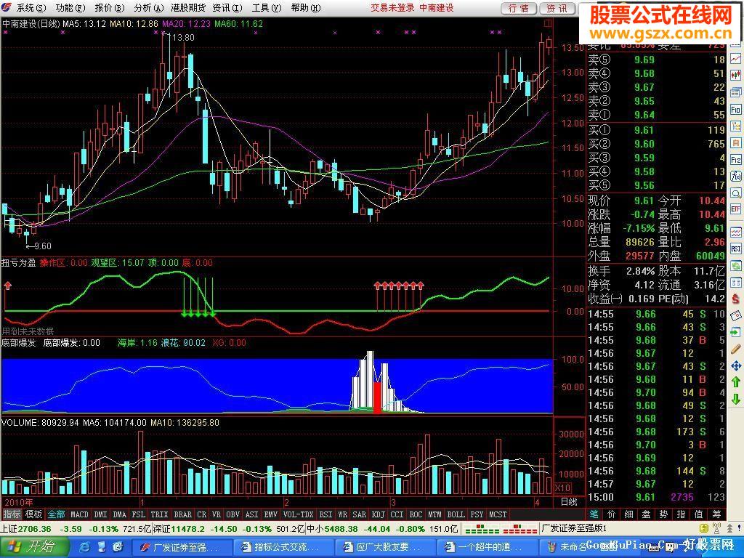Viewport: 744px width, 558px height.
Task: Select the 价 tab in quote panel
Action: pyautogui.click(x=612, y=514)
